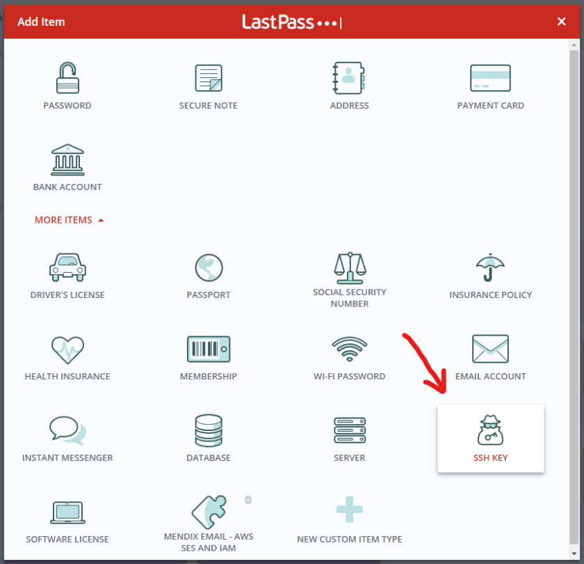Click the Address book icon
The width and height of the screenshot is (584, 564).
tap(349, 78)
